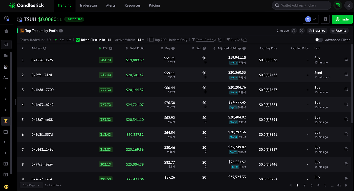Open the 15 / Page dropdown
354x191 pixels.
tap(32, 185)
